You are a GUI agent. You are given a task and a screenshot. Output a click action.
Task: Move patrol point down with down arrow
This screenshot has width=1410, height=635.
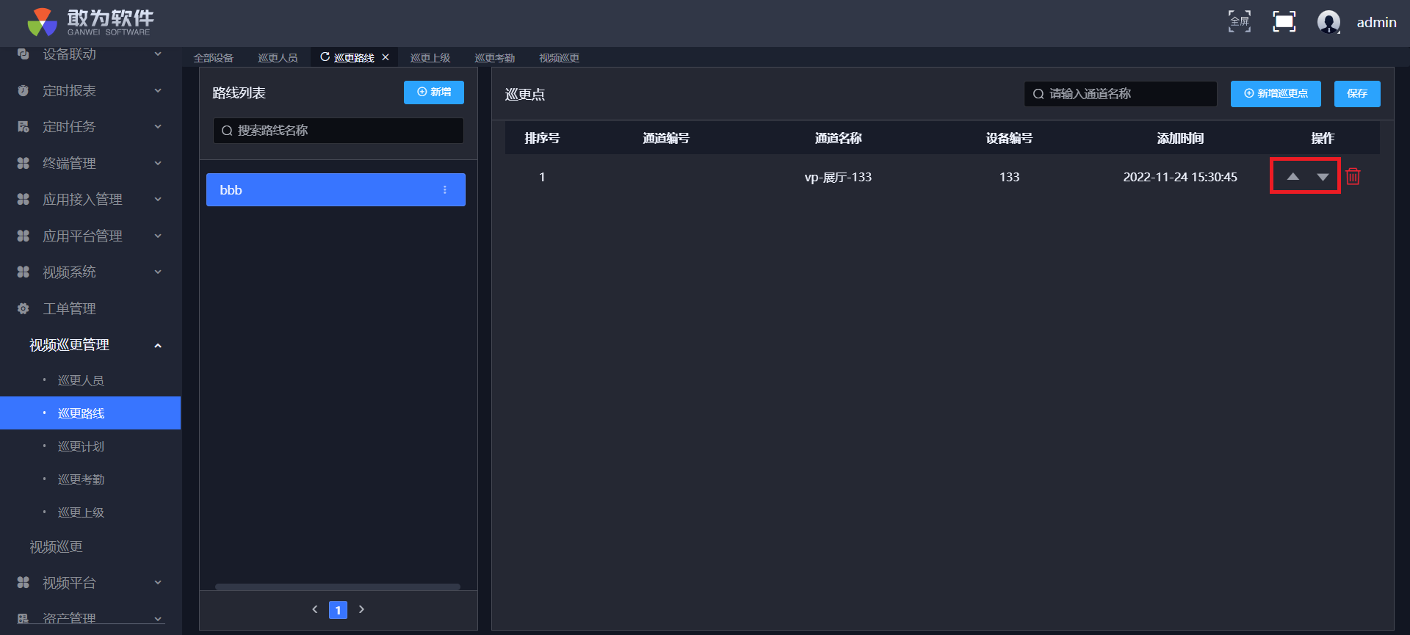[1323, 177]
